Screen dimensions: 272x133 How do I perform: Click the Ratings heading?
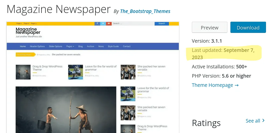[x=206, y=123]
